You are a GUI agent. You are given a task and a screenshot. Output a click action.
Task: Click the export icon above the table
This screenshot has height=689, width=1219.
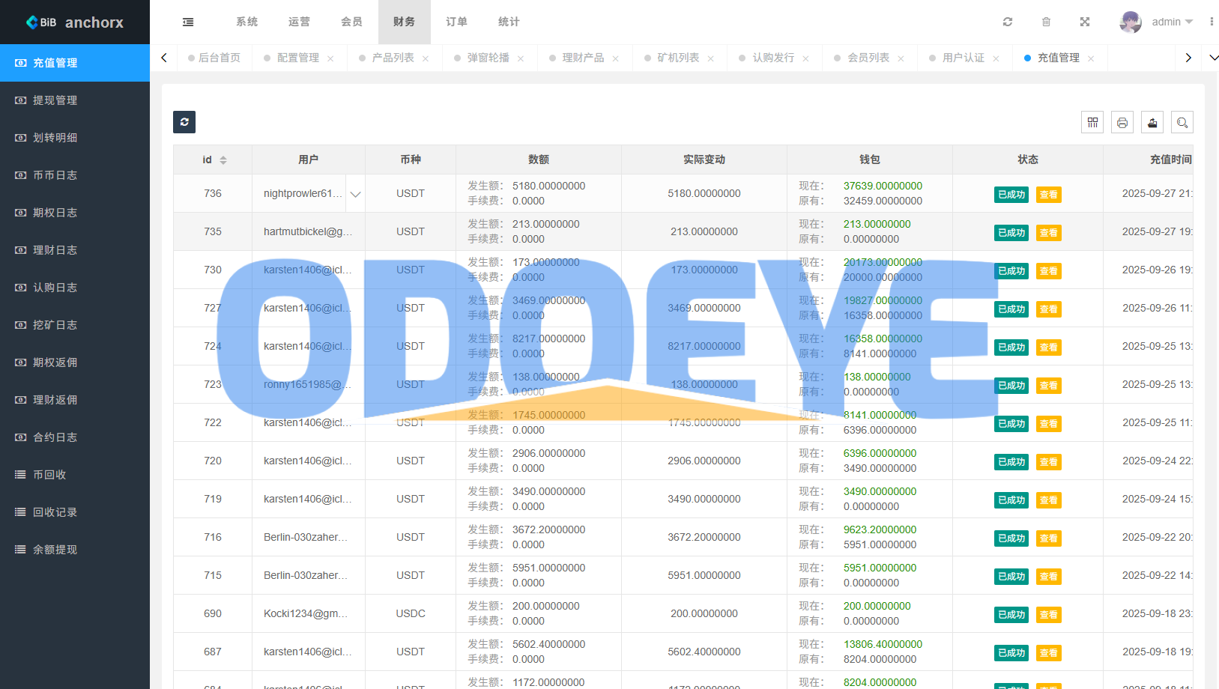point(1152,122)
